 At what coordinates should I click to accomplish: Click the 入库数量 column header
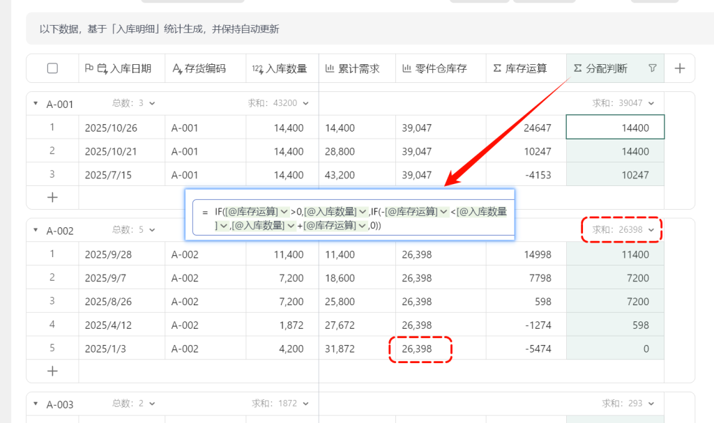click(x=282, y=68)
